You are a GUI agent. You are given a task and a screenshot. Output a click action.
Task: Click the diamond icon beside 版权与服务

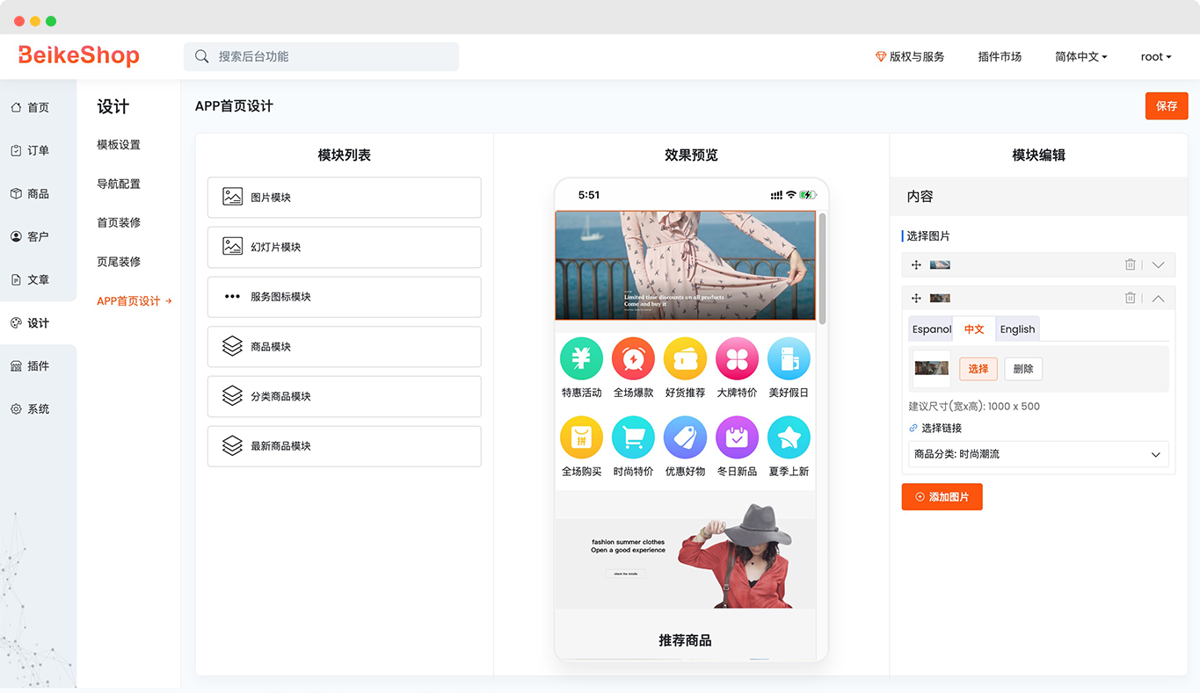point(881,56)
